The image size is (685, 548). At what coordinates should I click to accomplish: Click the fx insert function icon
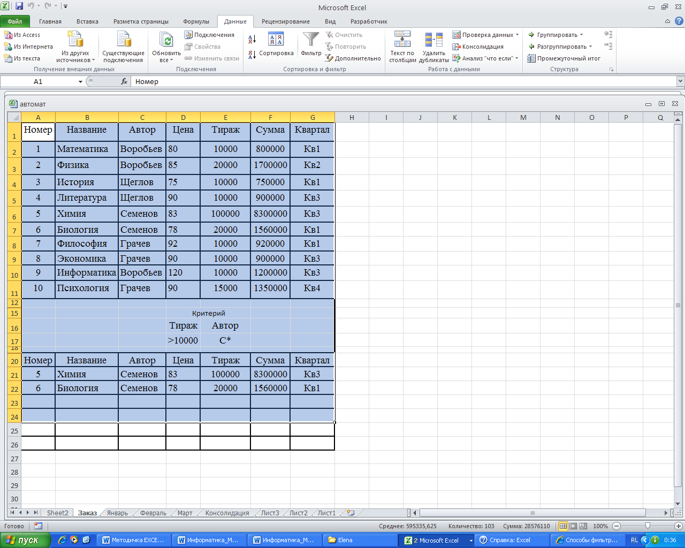coord(124,81)
